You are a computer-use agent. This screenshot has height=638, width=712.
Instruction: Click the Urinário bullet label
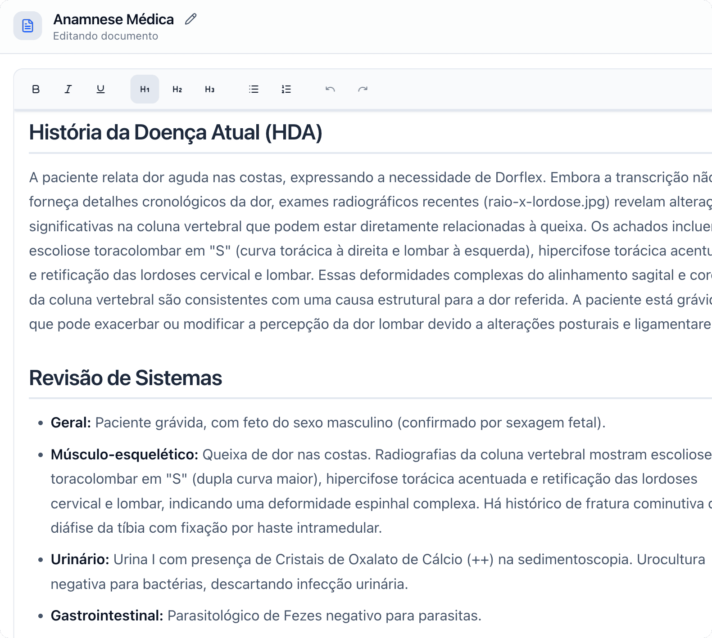[x=80, y=559]
